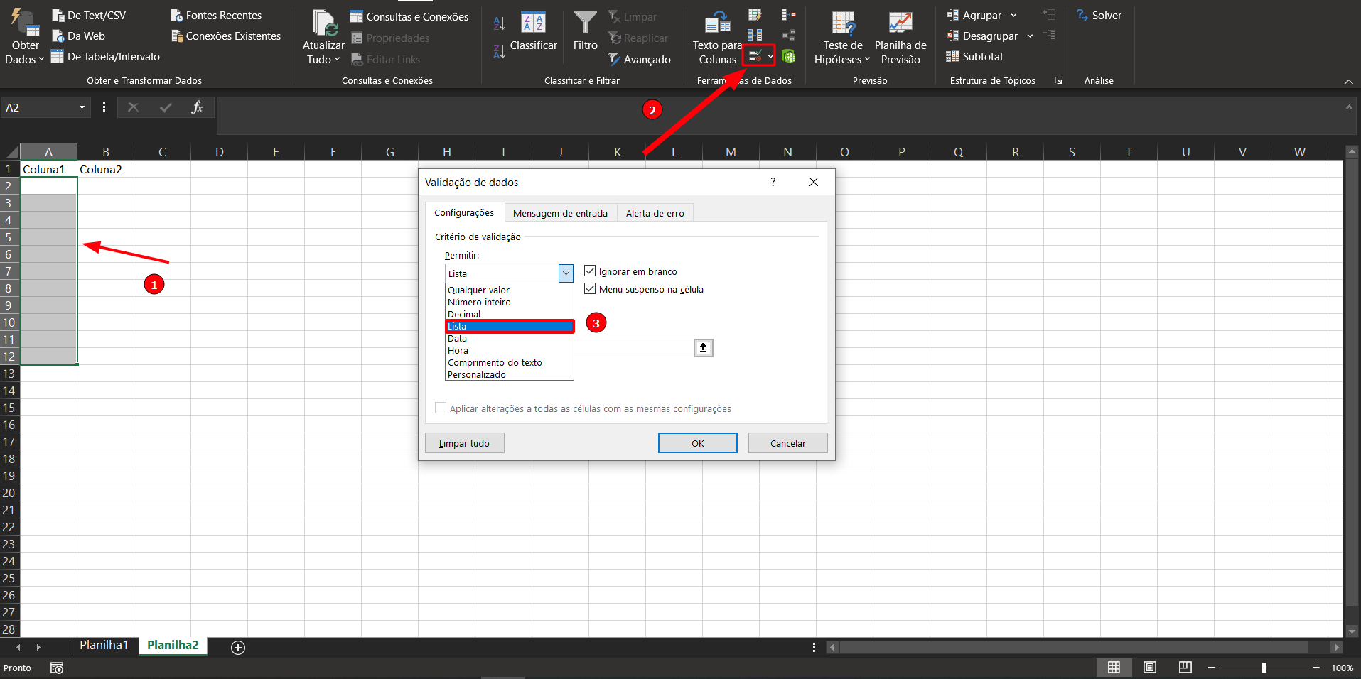Image resolution: width=1361 pixels, height=679 pixels.
Task: Open the Classificar sort dialog
Action: pyautogui.click(x=533, y=31)
